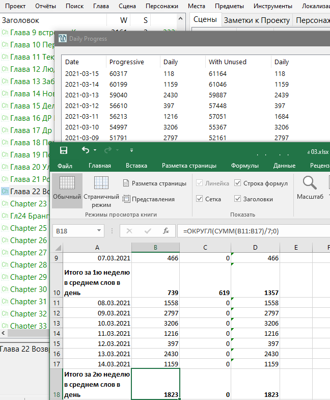Open the Места menu
The width and height of the screenshot is (330, 400).
[197, 6]
